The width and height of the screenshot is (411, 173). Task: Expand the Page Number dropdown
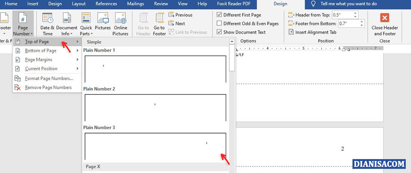23,24
